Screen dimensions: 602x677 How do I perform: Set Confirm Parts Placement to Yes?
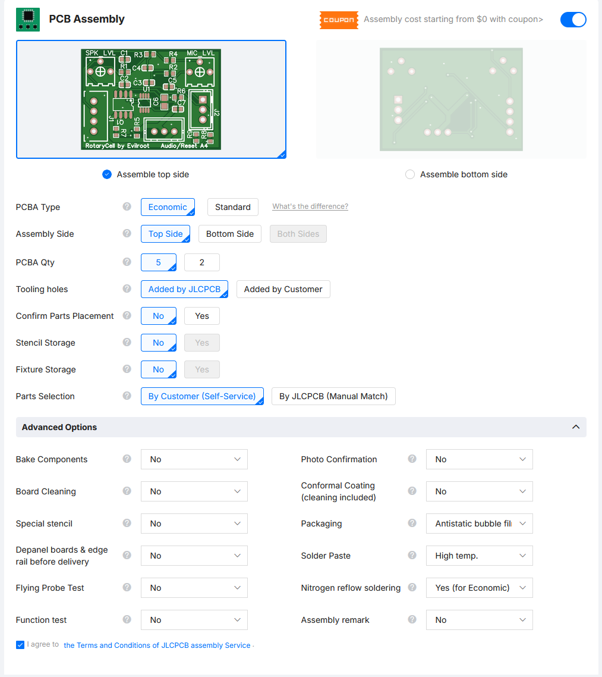pyautogui.click(x=202, y=316)
